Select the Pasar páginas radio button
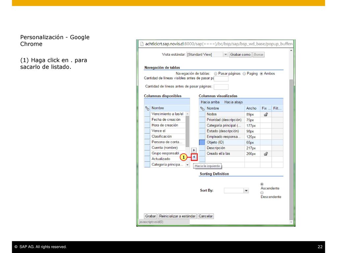Viewport: 337px width, 253px height. (216, 73)
